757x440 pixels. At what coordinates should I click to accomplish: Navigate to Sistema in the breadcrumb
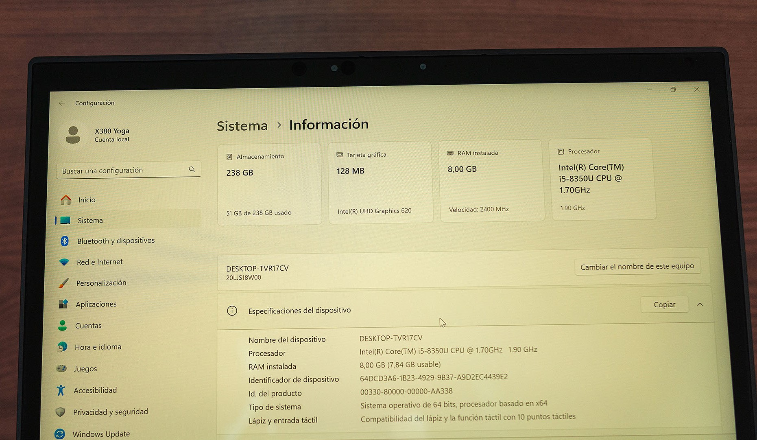pyautogui.click(x=242, y=126)
